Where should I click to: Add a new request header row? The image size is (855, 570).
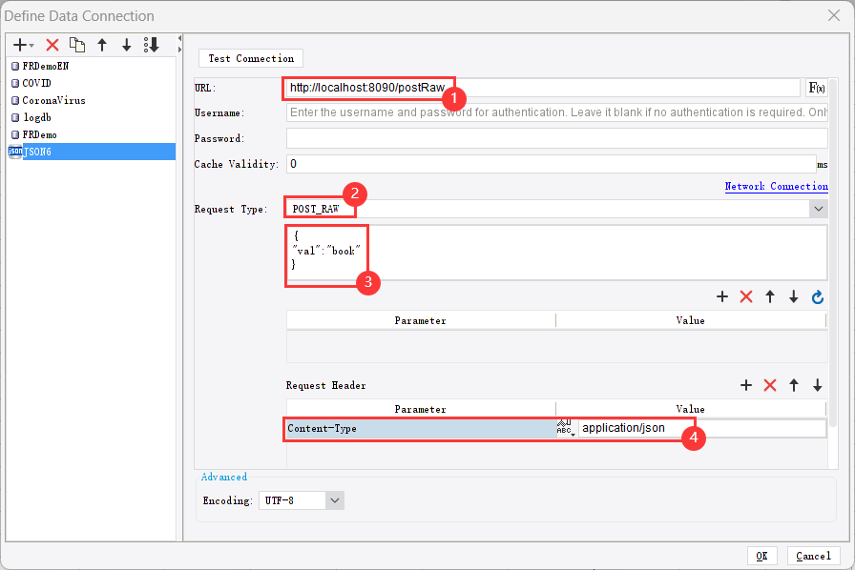point(746,385)
